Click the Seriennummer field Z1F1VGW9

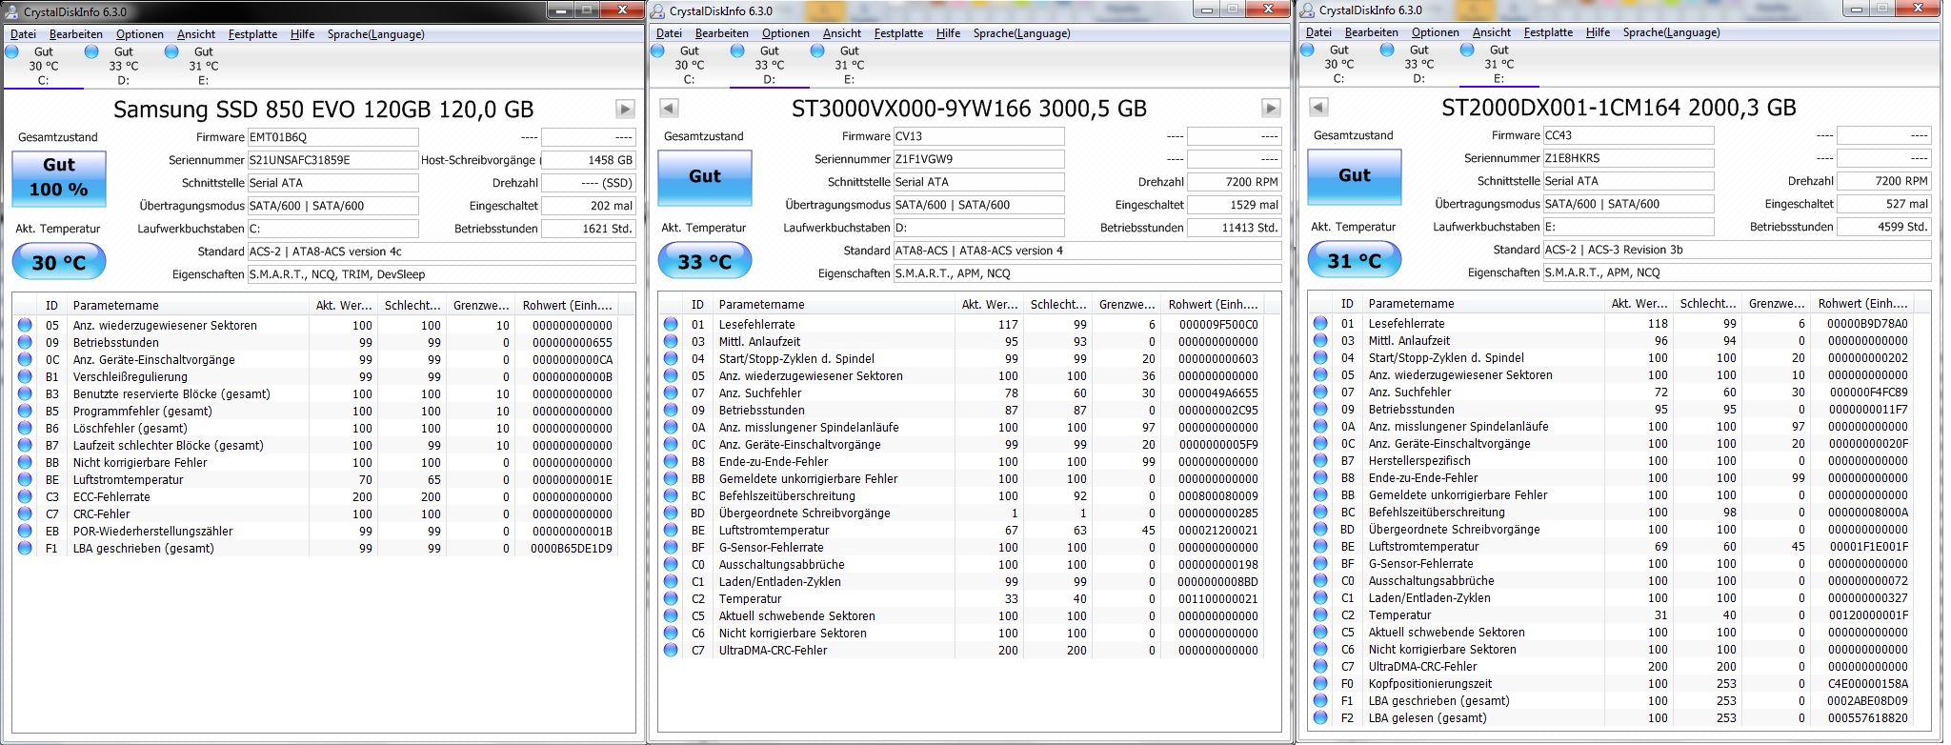[x=978, y=159]
